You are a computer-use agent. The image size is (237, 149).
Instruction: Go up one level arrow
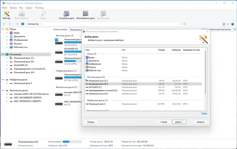(17, 24)
